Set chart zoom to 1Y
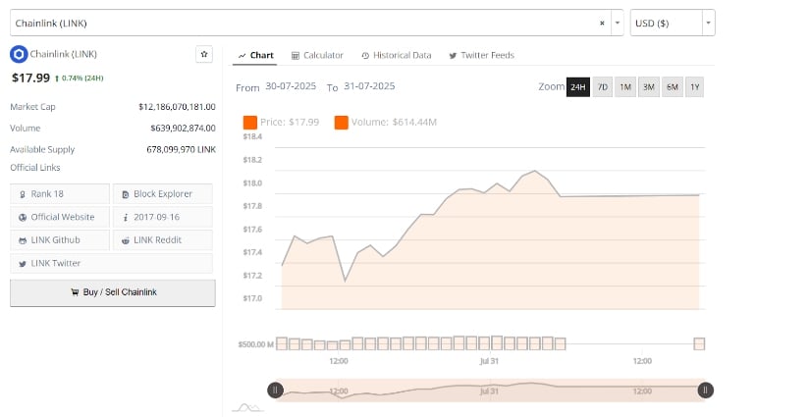This screenshot has height=417, width=810. [x=695, y=87]
